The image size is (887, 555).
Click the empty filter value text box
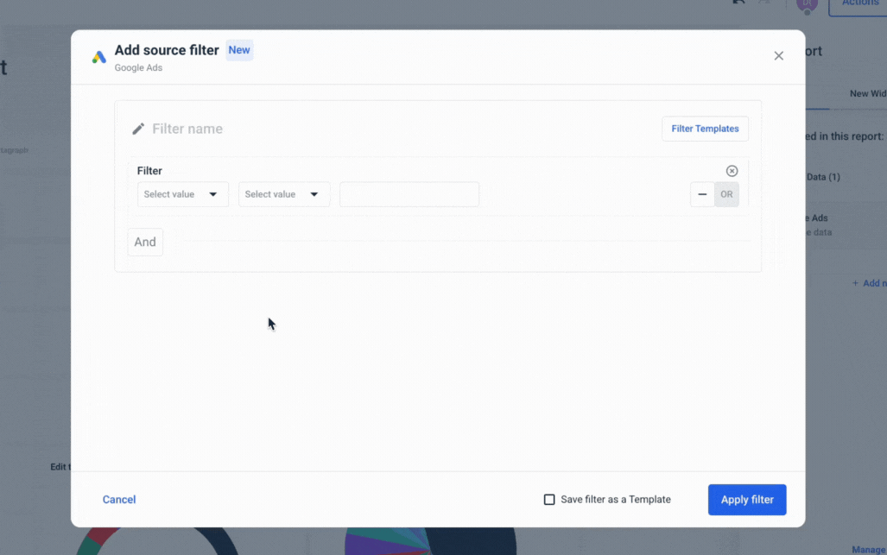409,194
